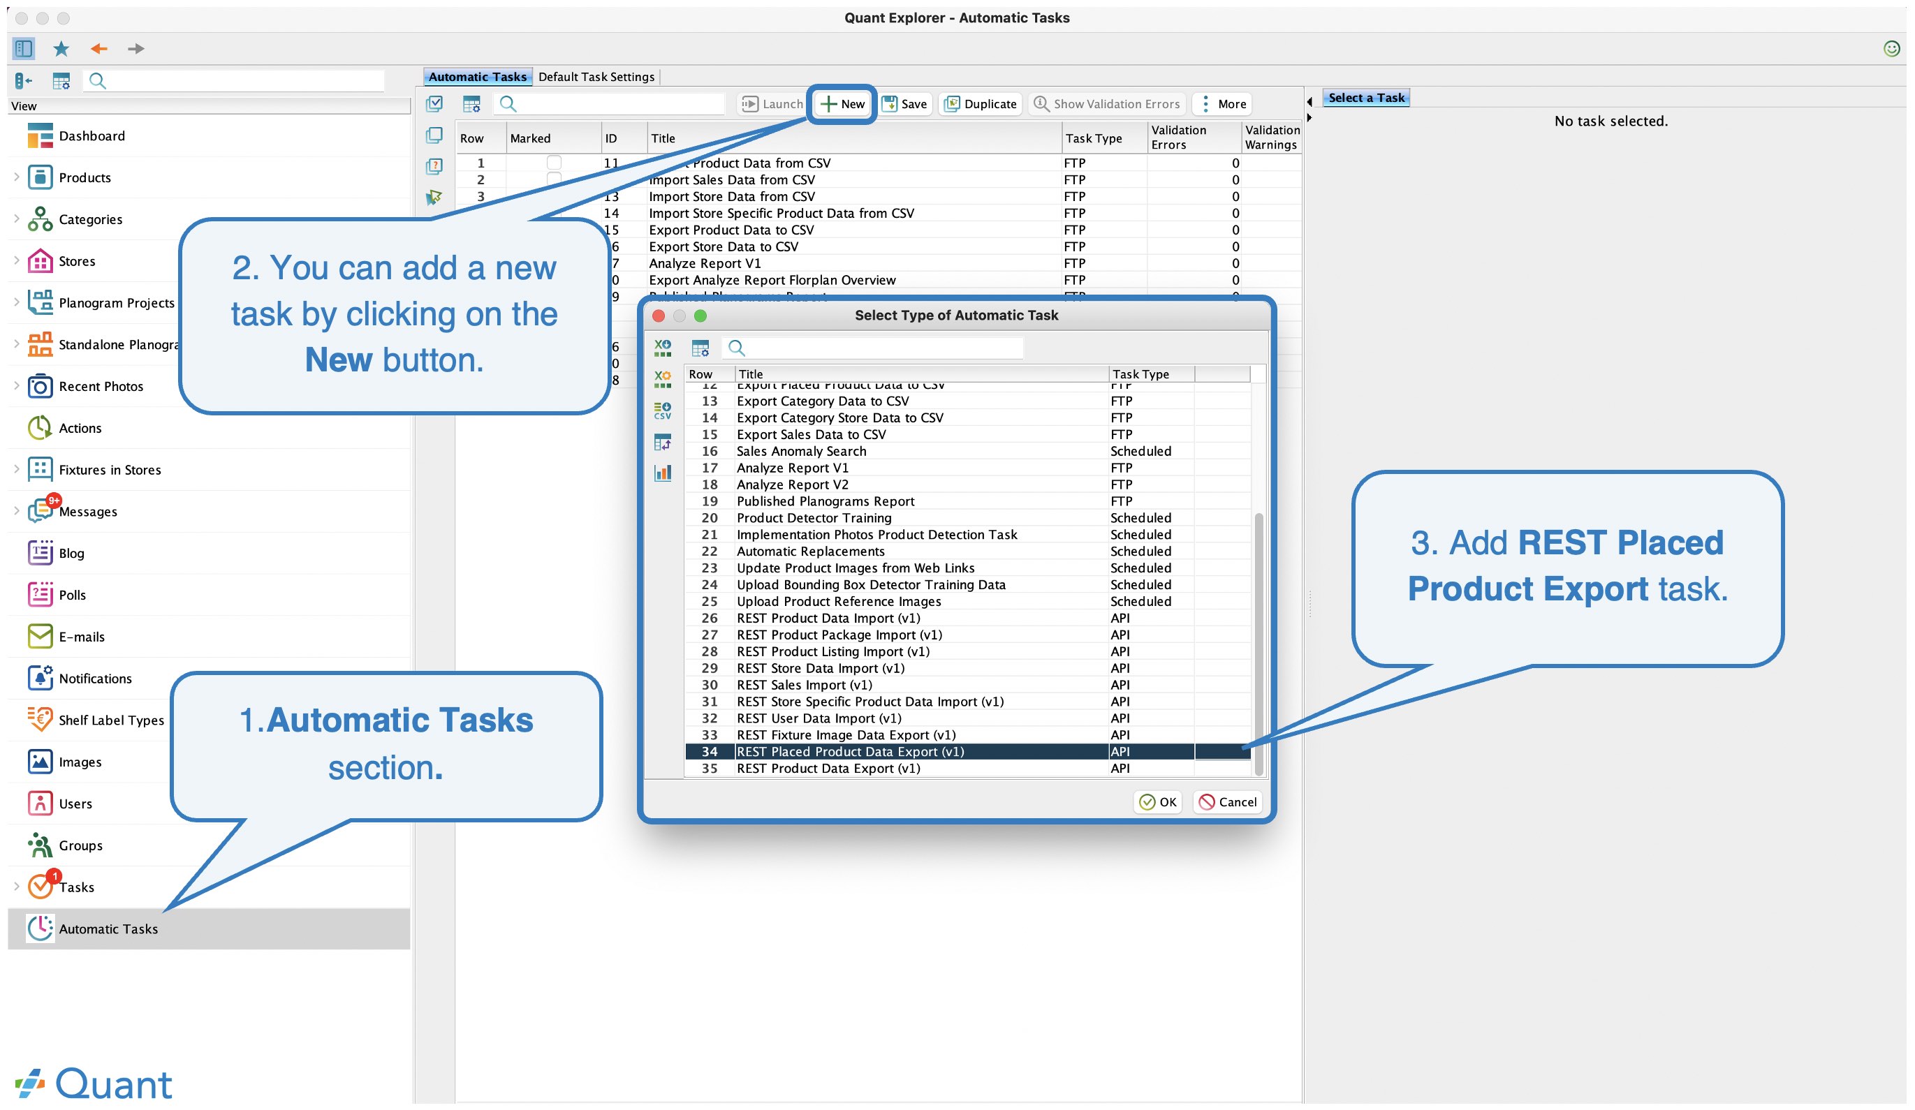The height and width of the screenshot is (1110, 1915).
Task: Expand the Recent Photos node
Action: 17,386
